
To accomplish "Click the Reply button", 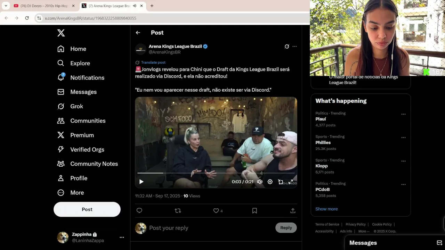I will coord(286,228).
